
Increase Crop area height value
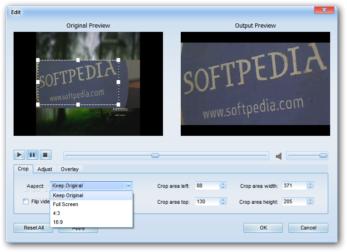click(310, 200)
